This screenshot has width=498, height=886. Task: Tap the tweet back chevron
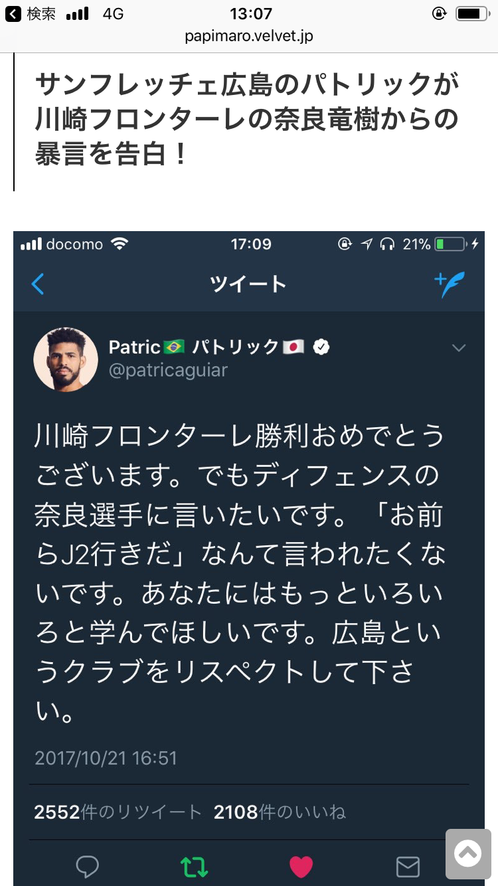(38, 284)
